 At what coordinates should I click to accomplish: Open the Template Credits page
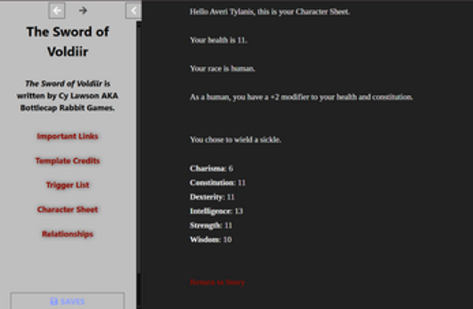(68, 161)
